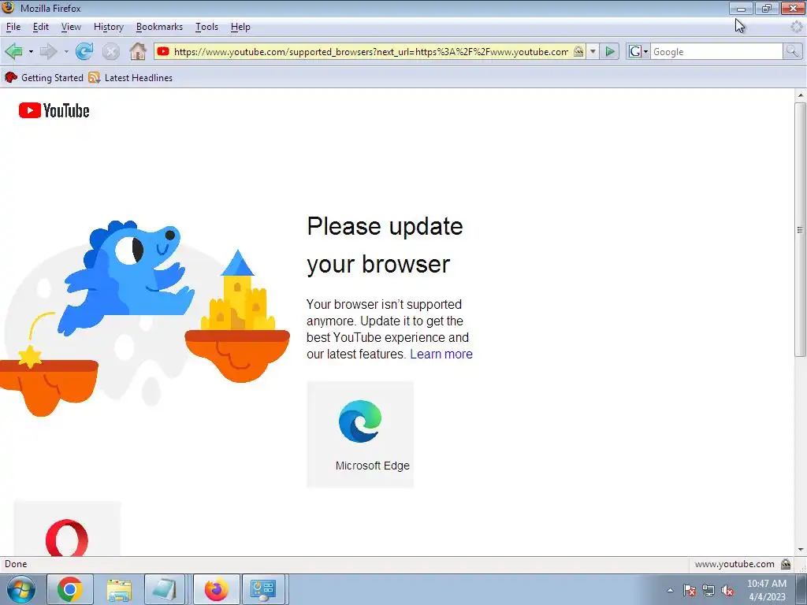Open the Bookmarks menu

(x=159, y=27)
